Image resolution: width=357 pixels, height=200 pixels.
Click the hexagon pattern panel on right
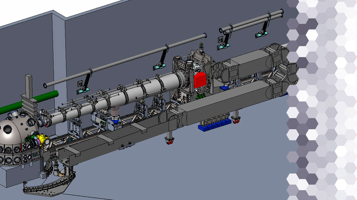[325, 99]
